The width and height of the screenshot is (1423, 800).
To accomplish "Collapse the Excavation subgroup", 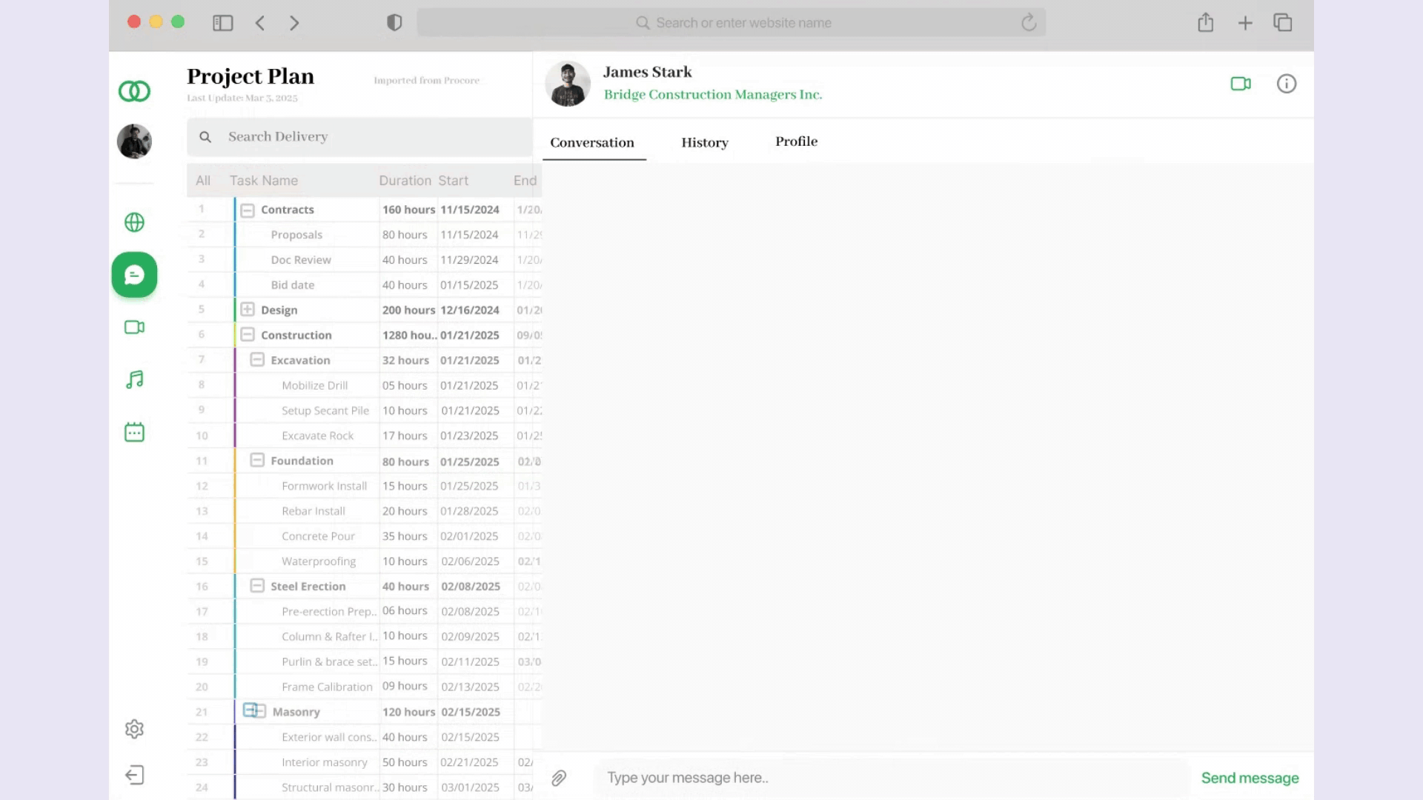I will click(257, 359).
